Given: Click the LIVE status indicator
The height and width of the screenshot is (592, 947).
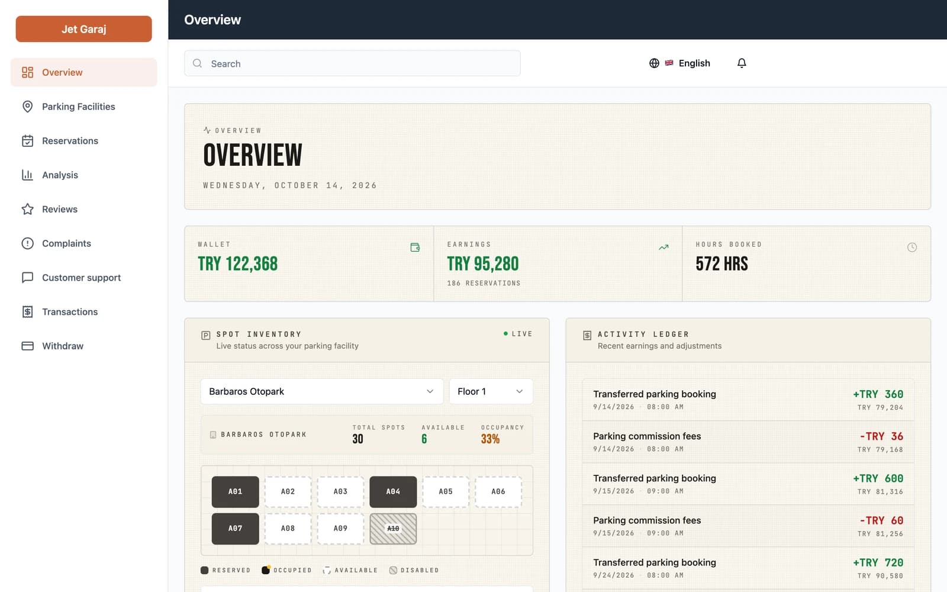Looking at the screenshot, I should pos(518,334).
